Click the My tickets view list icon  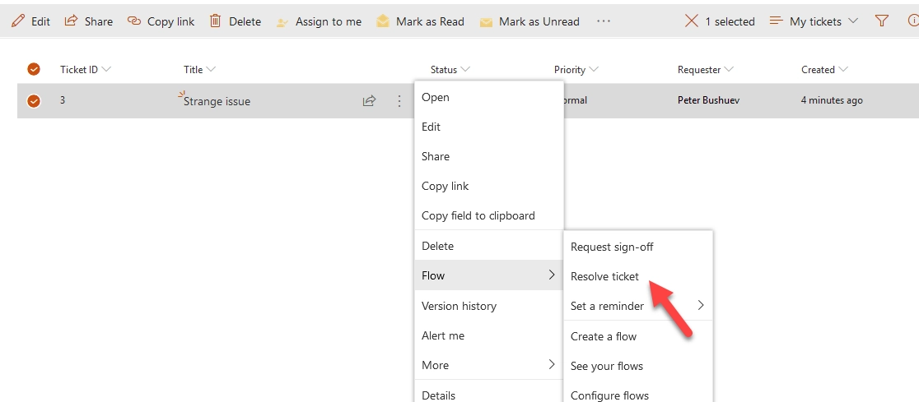tap(776, 21)
